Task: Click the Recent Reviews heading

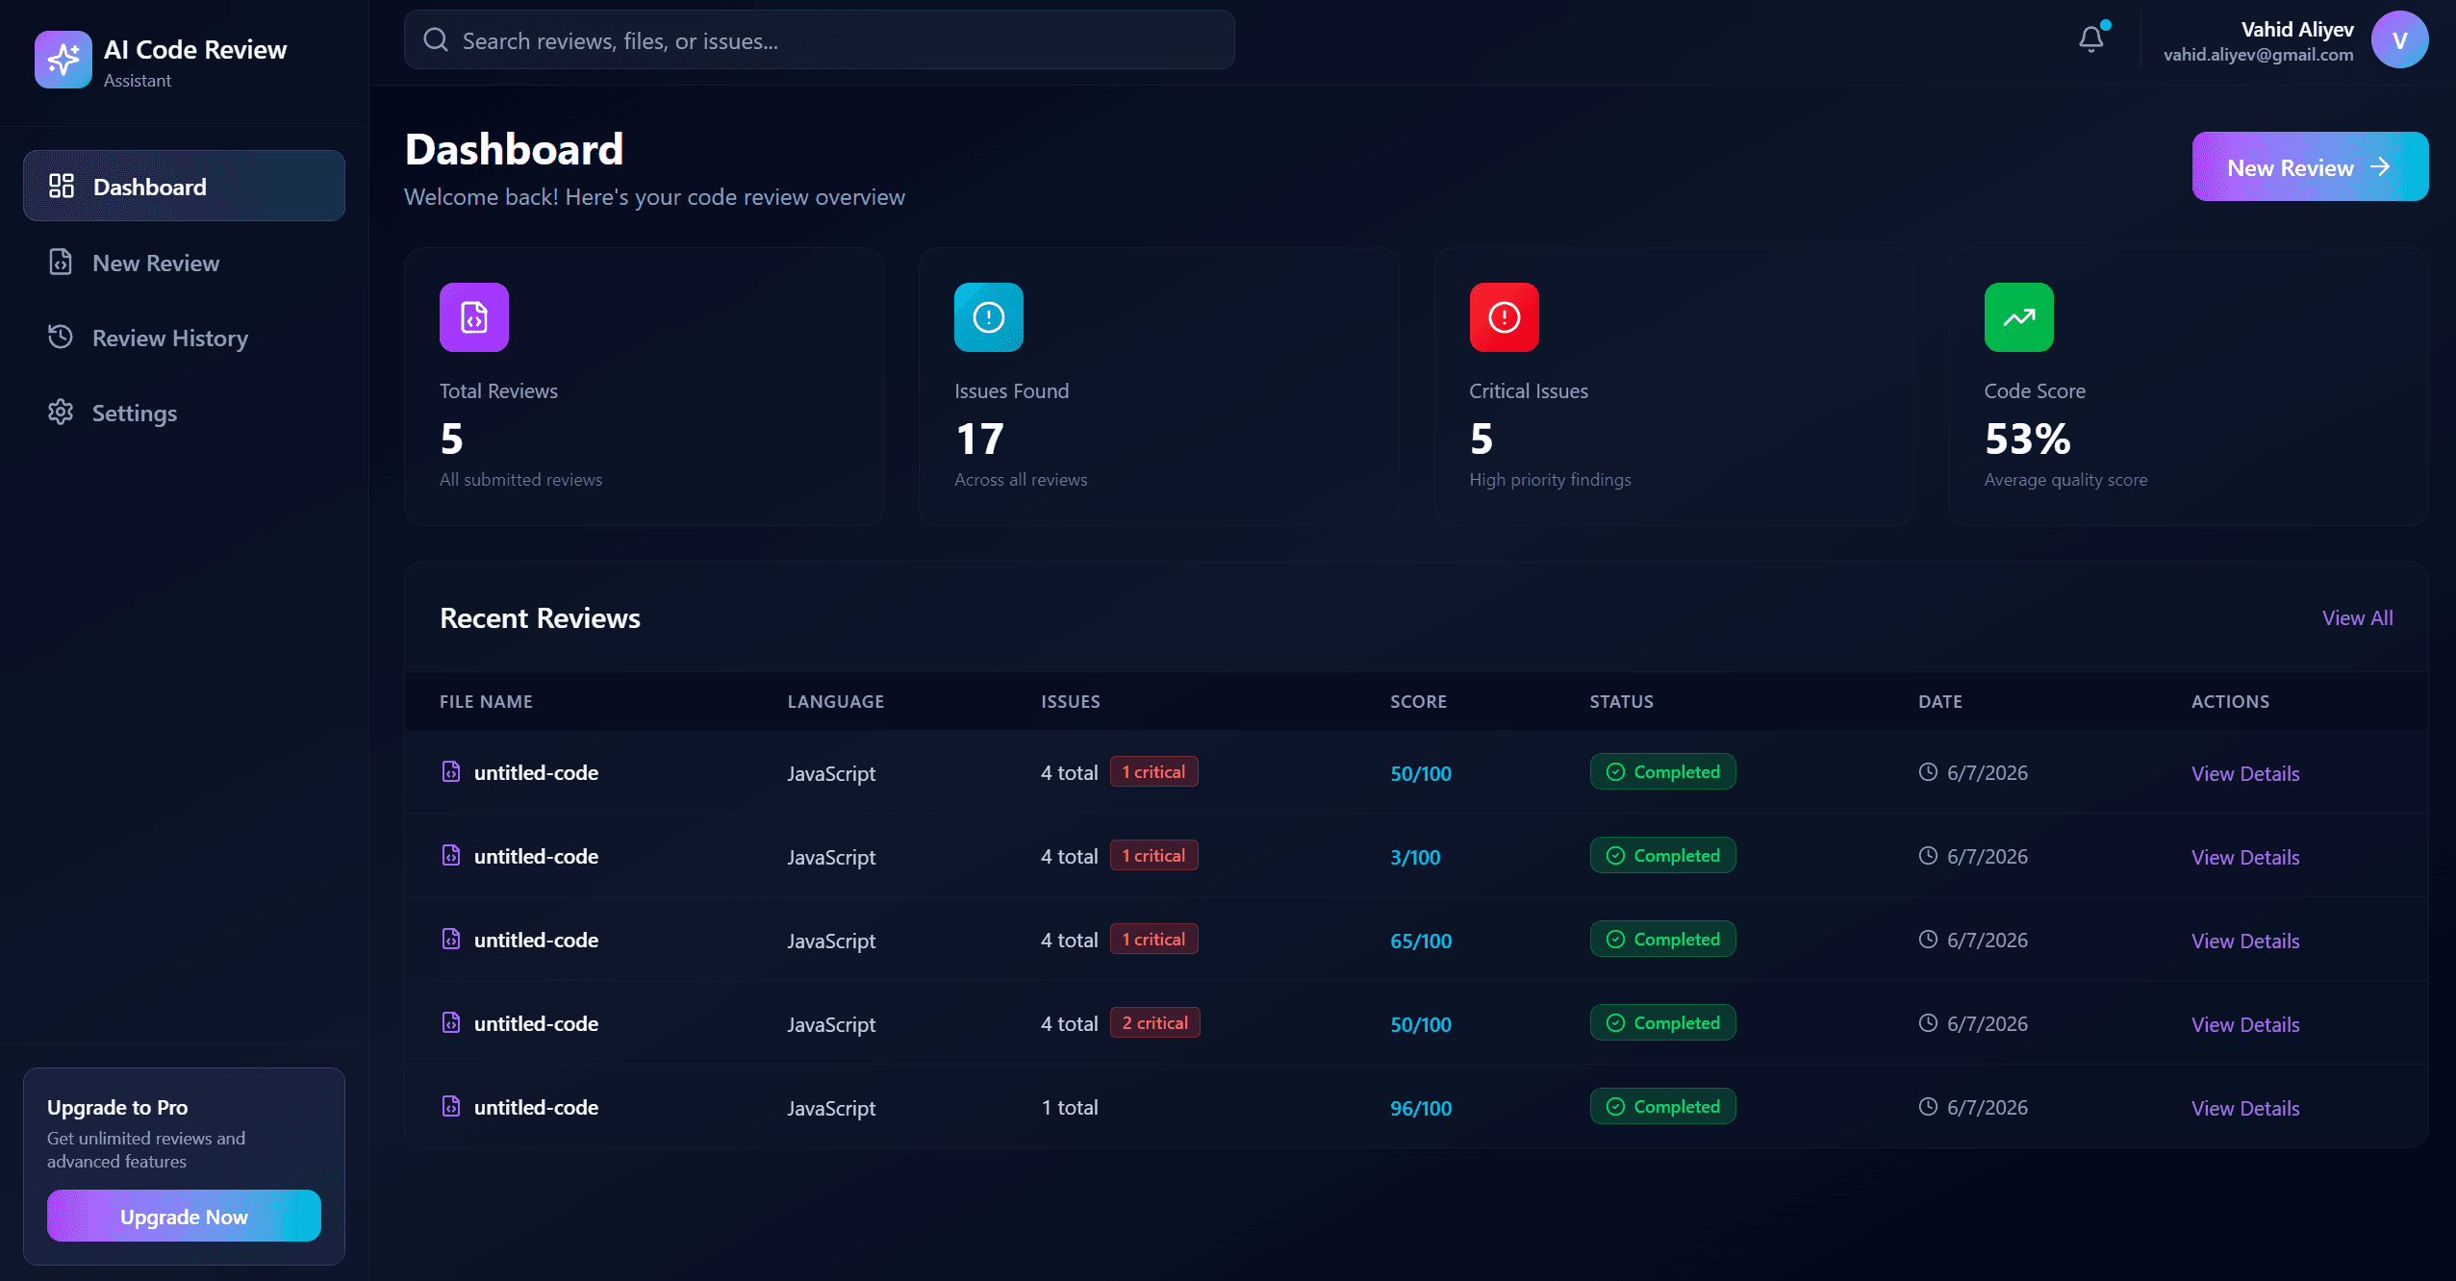Action: (x=540, y=617)
